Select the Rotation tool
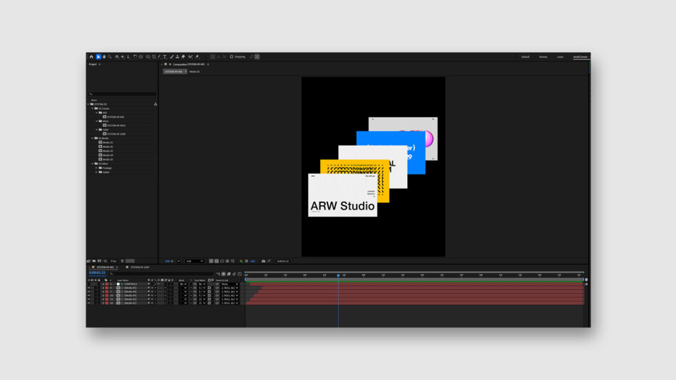This screenshot has height=380, width=676. [135, 57]
